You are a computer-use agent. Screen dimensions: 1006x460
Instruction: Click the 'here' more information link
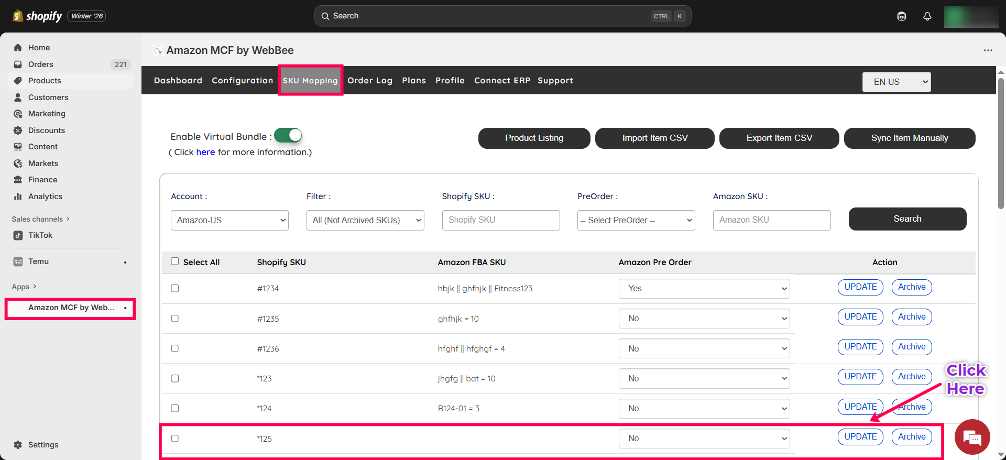[205, 152]
